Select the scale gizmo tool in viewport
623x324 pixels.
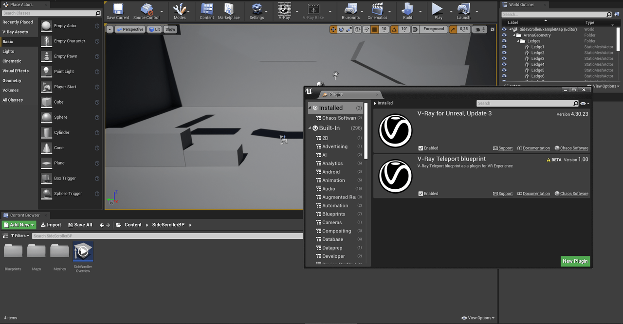tap(349, 29)
